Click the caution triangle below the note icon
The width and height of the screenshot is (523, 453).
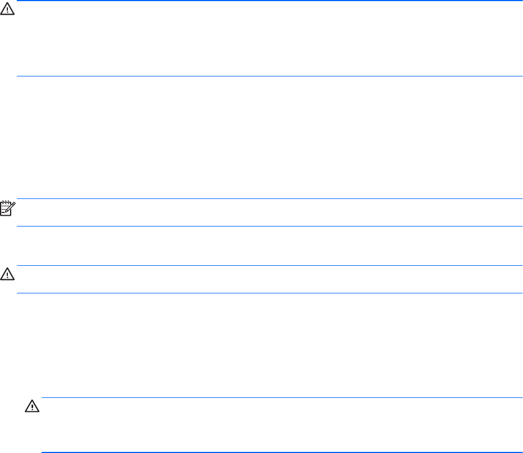click(7, 275)
